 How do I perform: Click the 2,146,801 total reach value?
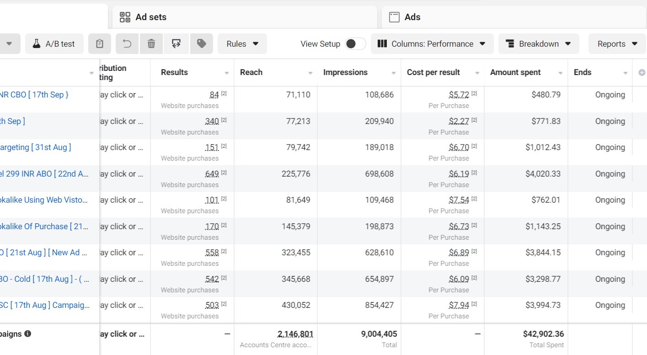295,334
